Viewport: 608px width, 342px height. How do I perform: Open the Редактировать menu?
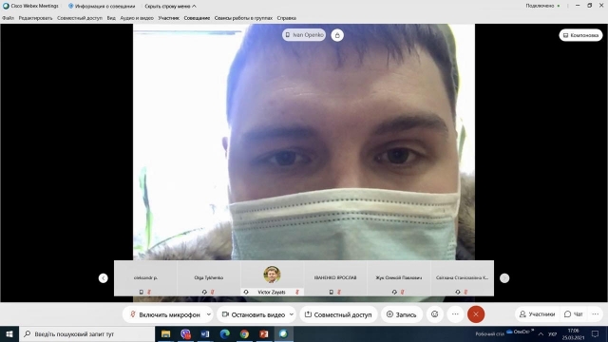35,18
